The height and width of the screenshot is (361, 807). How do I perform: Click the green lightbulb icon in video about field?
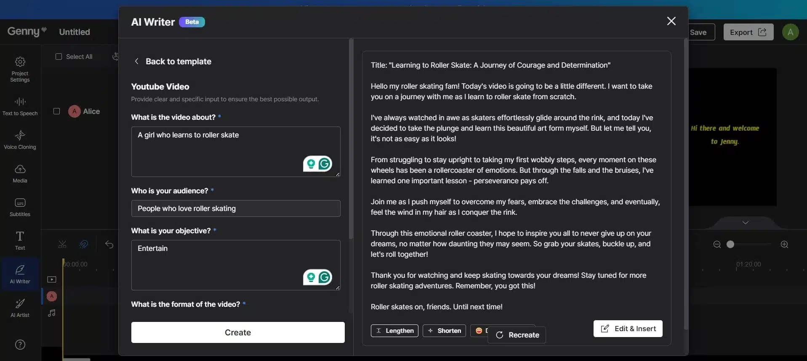tap(311, 163)
